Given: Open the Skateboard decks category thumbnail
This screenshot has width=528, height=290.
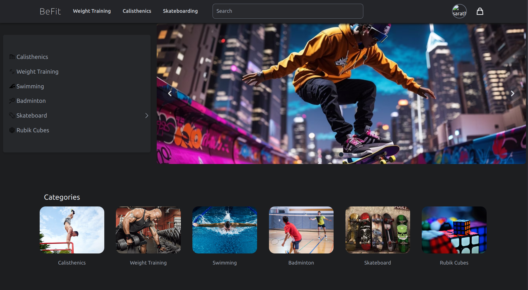Looking at the screenshot, I should (378, 230).
